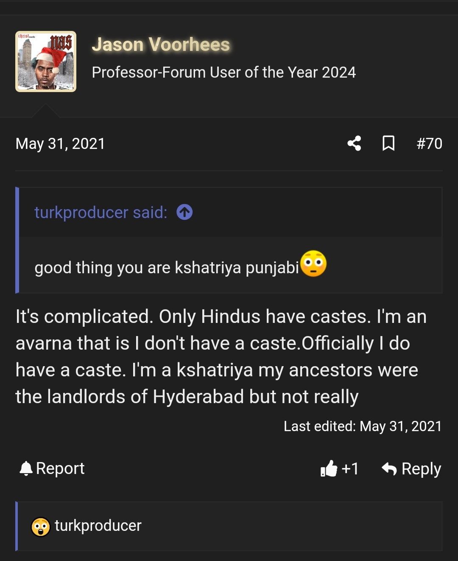Jump to quoted post via up-arrow icon
Image resolution: width=458 pixels, height=561 pixels.
[x=184, y=212]
